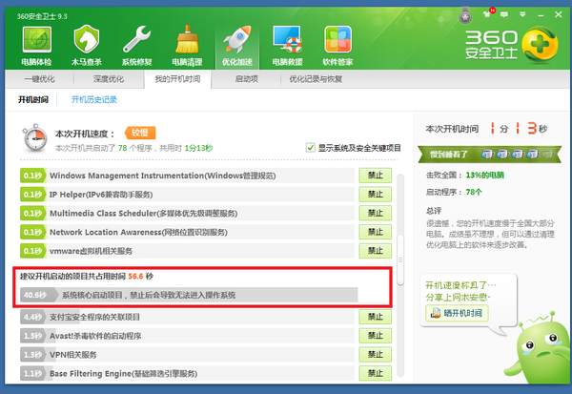
Task: Disable Base Filtering Engine with 禁止
Action: (375, 374)
